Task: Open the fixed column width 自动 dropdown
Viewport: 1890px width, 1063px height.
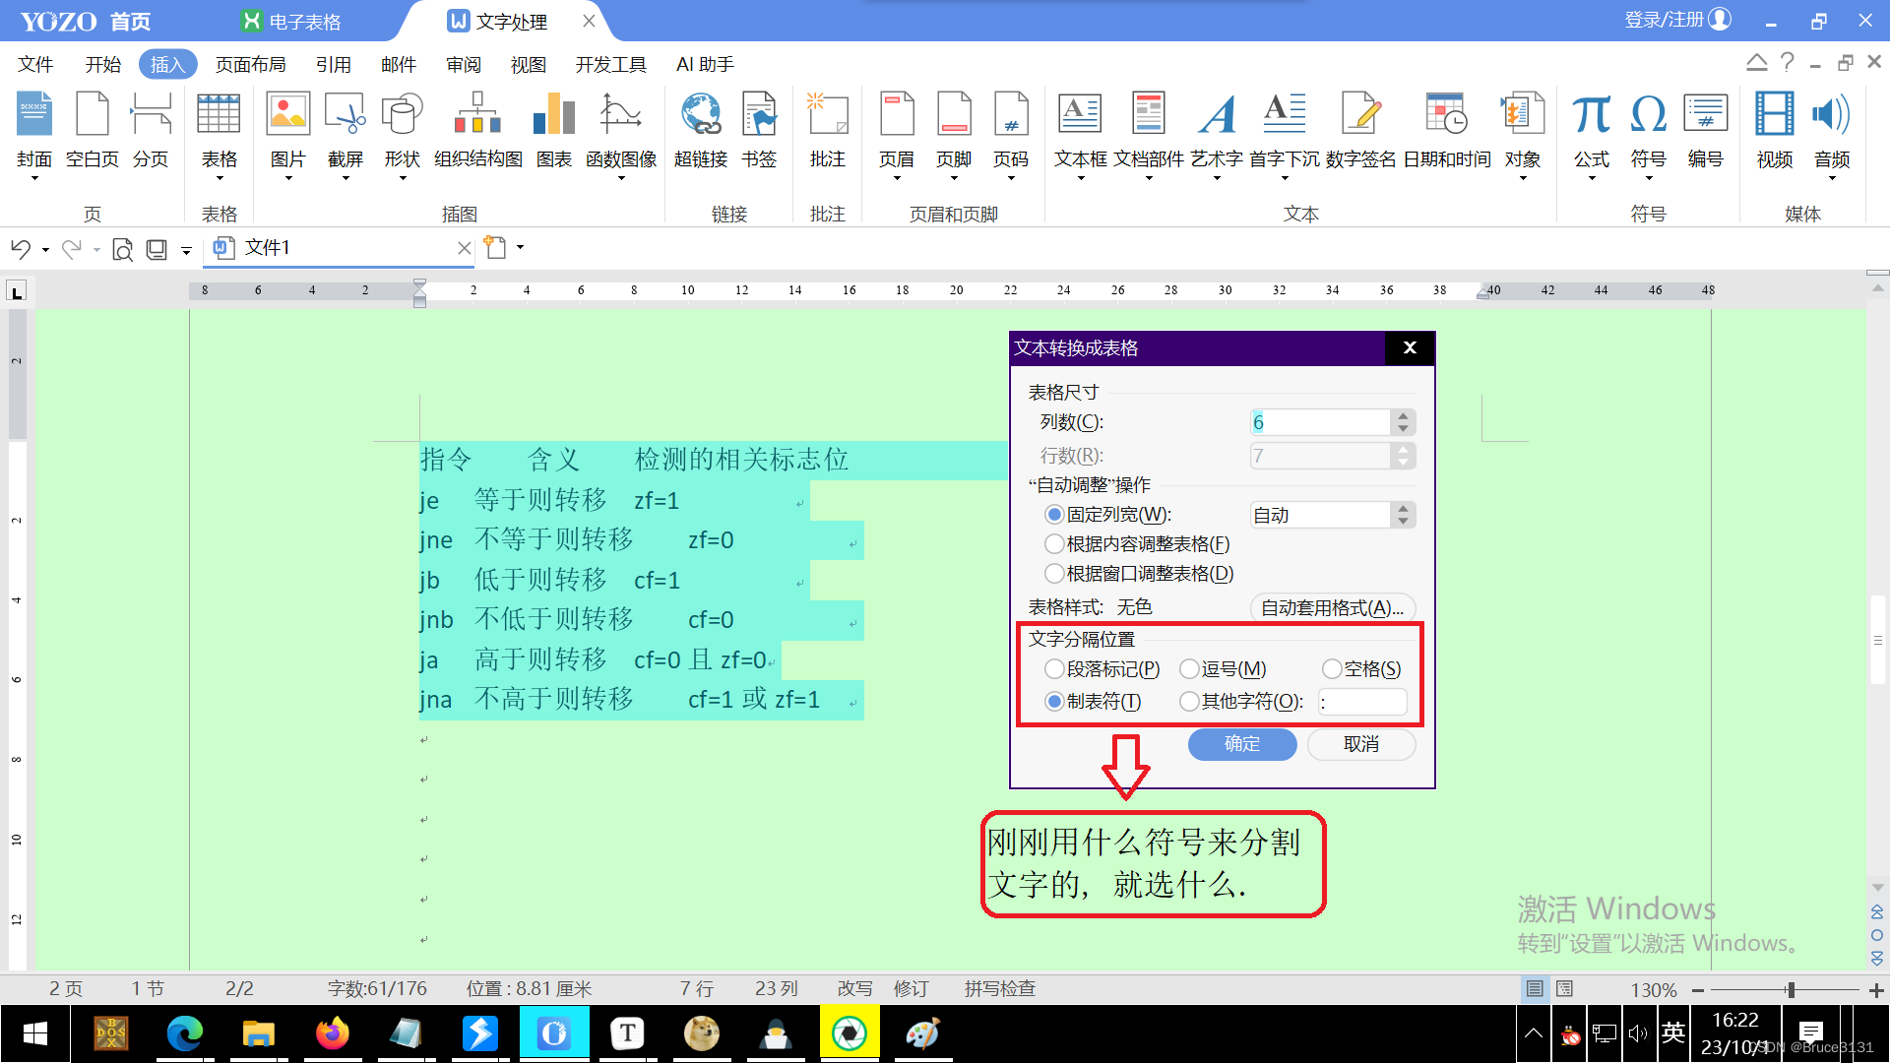Action: (x=1403, y=515)
